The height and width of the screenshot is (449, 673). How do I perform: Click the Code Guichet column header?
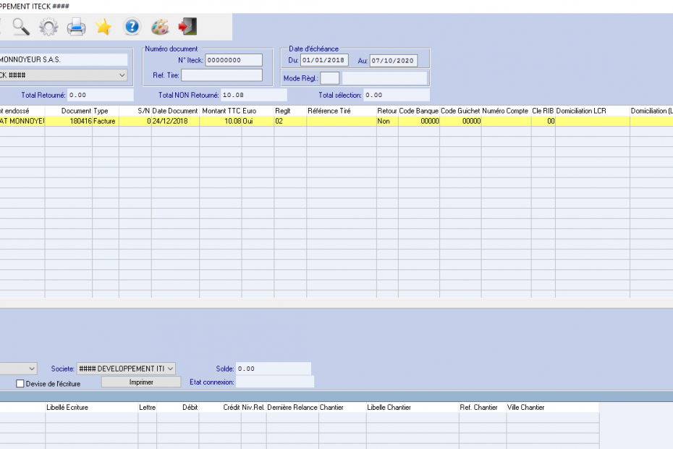[460, 111]
